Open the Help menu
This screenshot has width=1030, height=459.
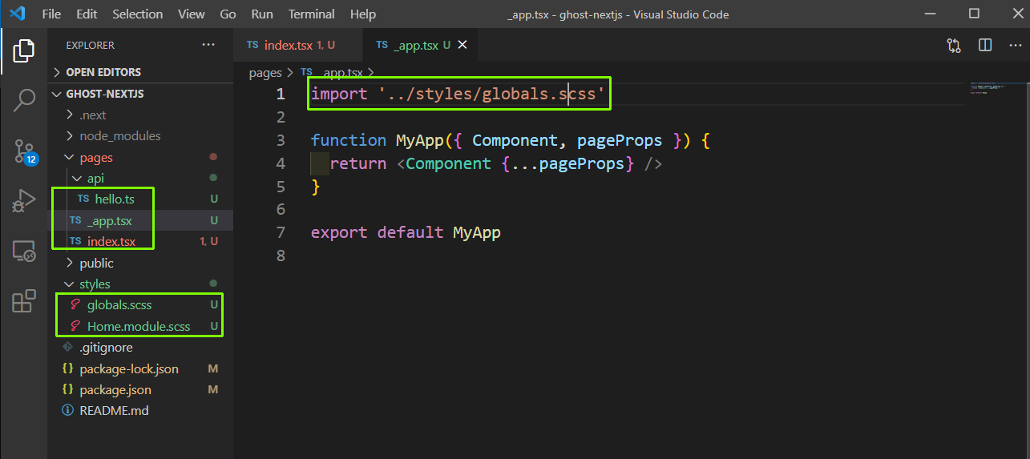pos(363,14)
